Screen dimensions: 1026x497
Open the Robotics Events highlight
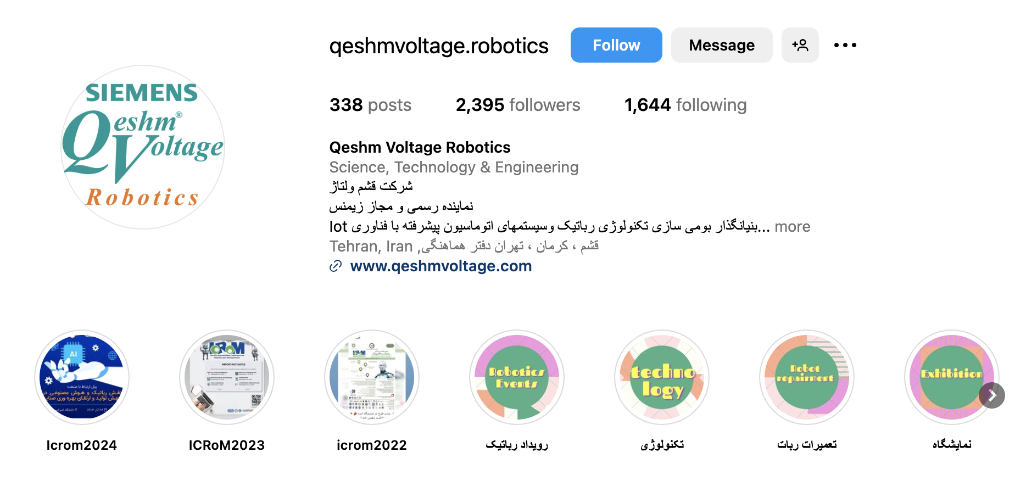[x=517, y=377]
